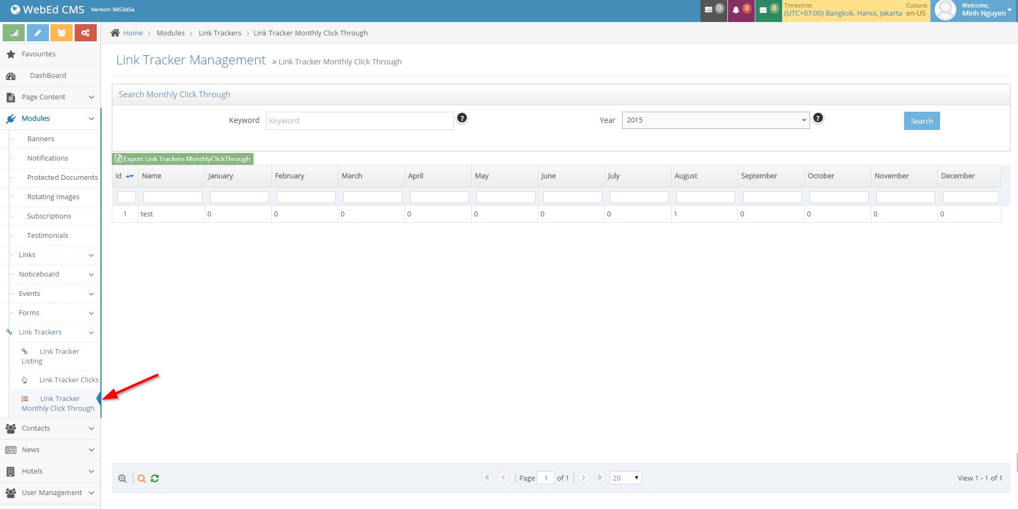Image resolution: width=1018 pixels, height=509 pixels.
Task: Select the blue pencil edit icon
Action: click(x=37, y=33)
